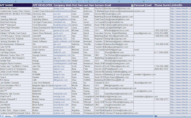Click the horizontal scrollbar track
This screenshot has width=191, height=118.
click(x=174, y=116)
